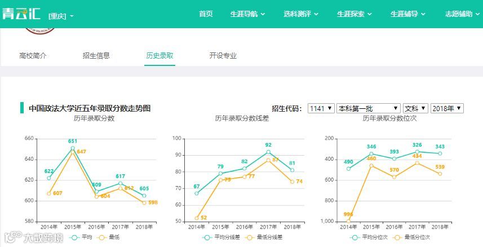
Task: Open the 招生代码 1141 dropdown
Action: [x=321, y=108]
